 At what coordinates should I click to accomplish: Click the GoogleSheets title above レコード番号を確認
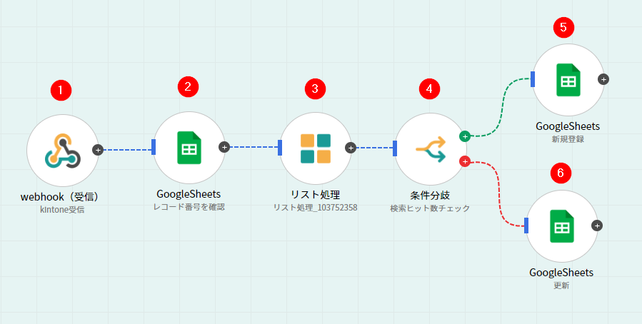(x=189, y=193)
